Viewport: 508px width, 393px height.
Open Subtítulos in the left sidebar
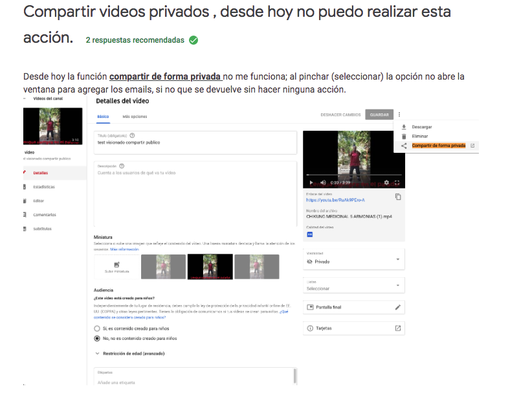[55, 229]
